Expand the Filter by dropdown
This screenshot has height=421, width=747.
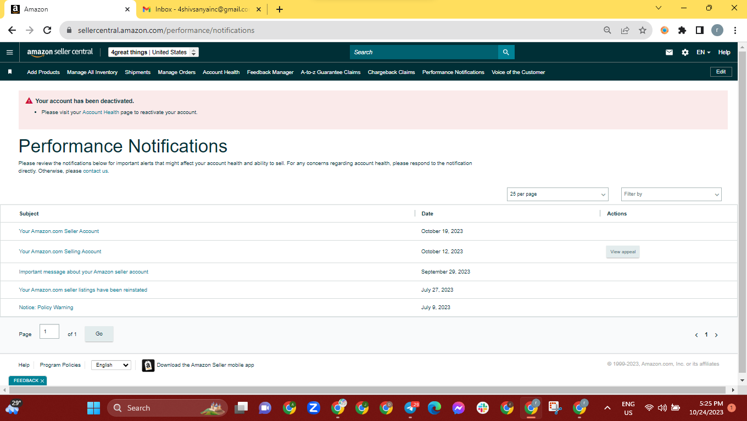click(671, 194)
